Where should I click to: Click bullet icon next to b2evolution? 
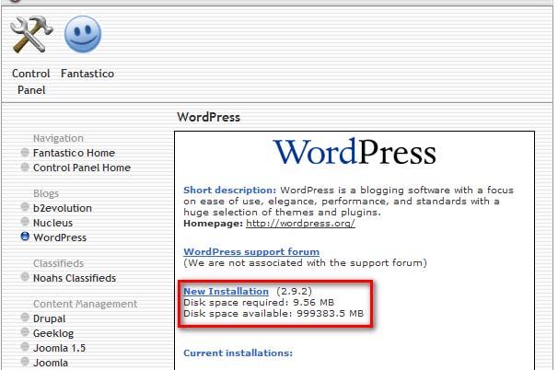[25, 208]
